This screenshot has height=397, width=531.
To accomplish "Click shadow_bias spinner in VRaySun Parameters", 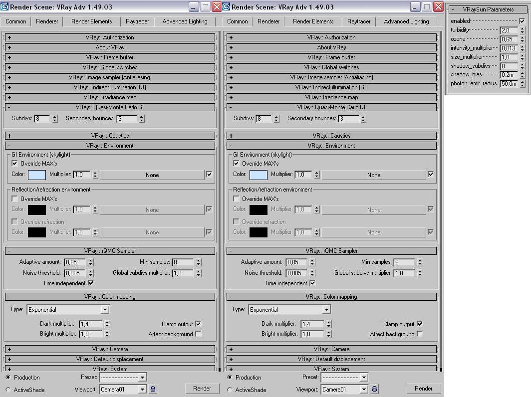I will (522, 75).
